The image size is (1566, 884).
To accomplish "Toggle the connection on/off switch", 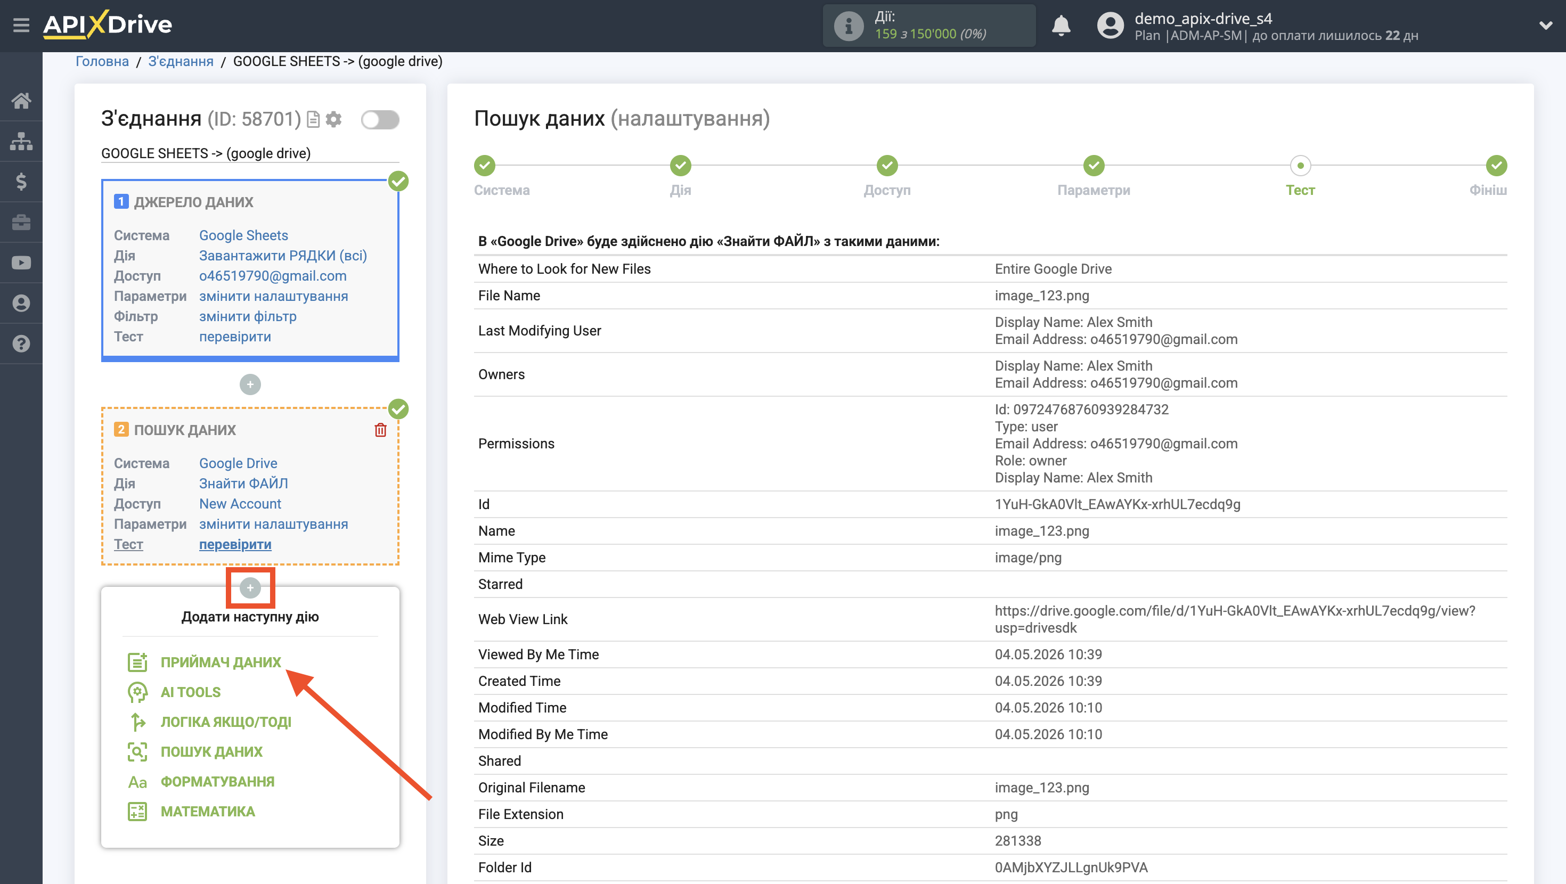I will 380,119.
